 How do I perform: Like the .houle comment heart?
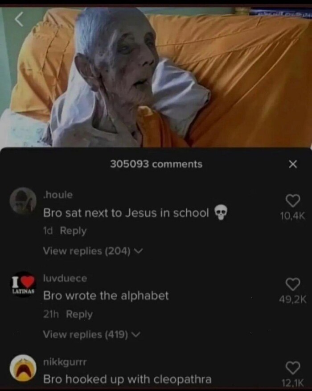pyautogui.click(x=292, y=201)
